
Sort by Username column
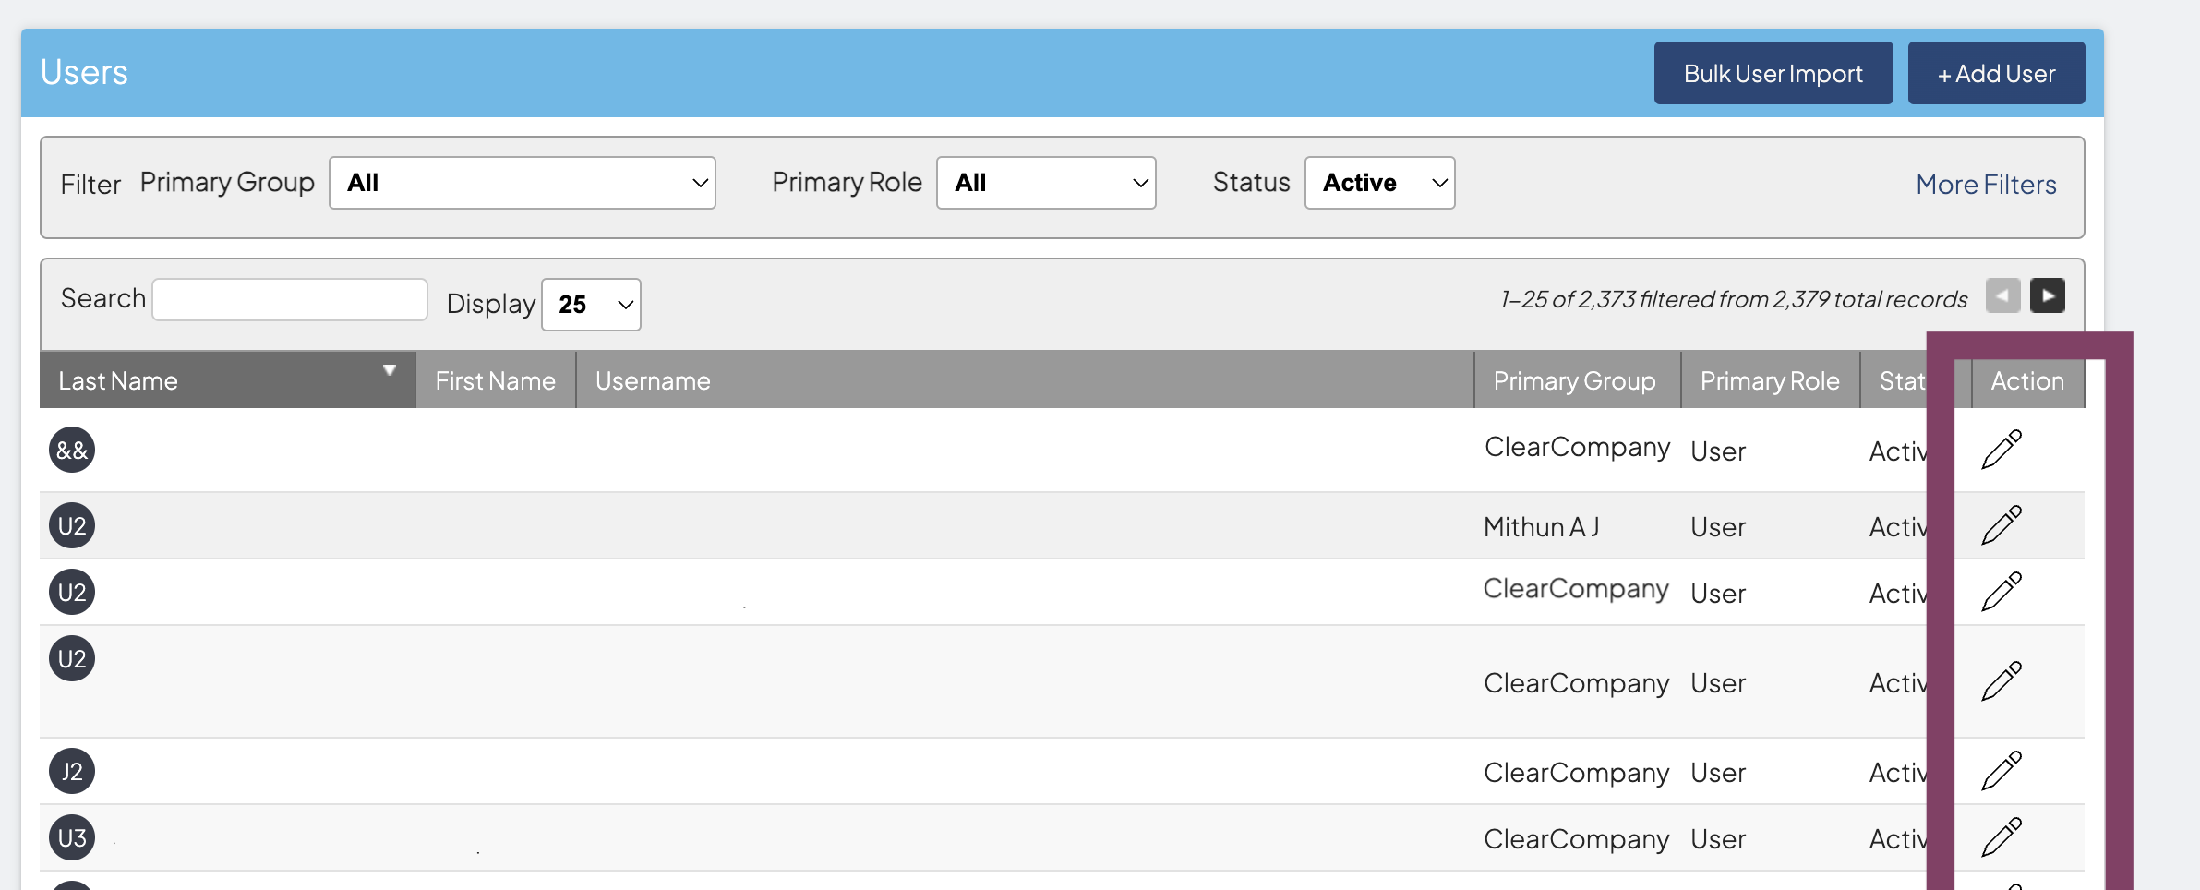[1025, 380]
